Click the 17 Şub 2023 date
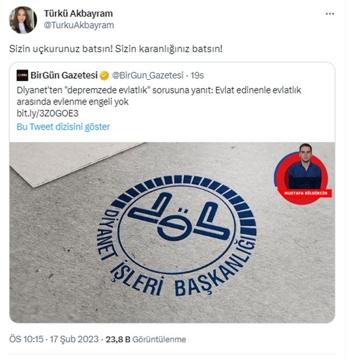The width and height of the screenshot is (347, 359). point(74,339)
